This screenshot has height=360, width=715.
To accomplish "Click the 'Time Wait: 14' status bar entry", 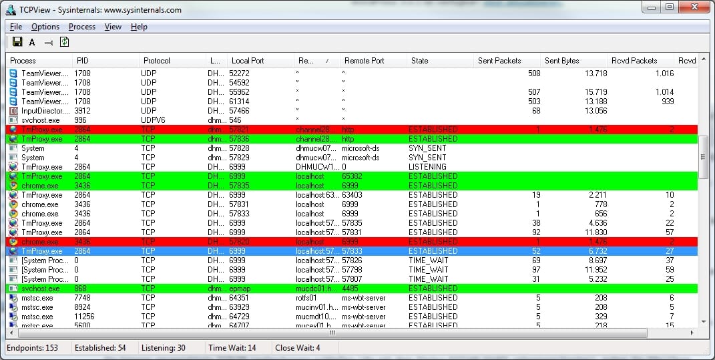I will 232,348.
